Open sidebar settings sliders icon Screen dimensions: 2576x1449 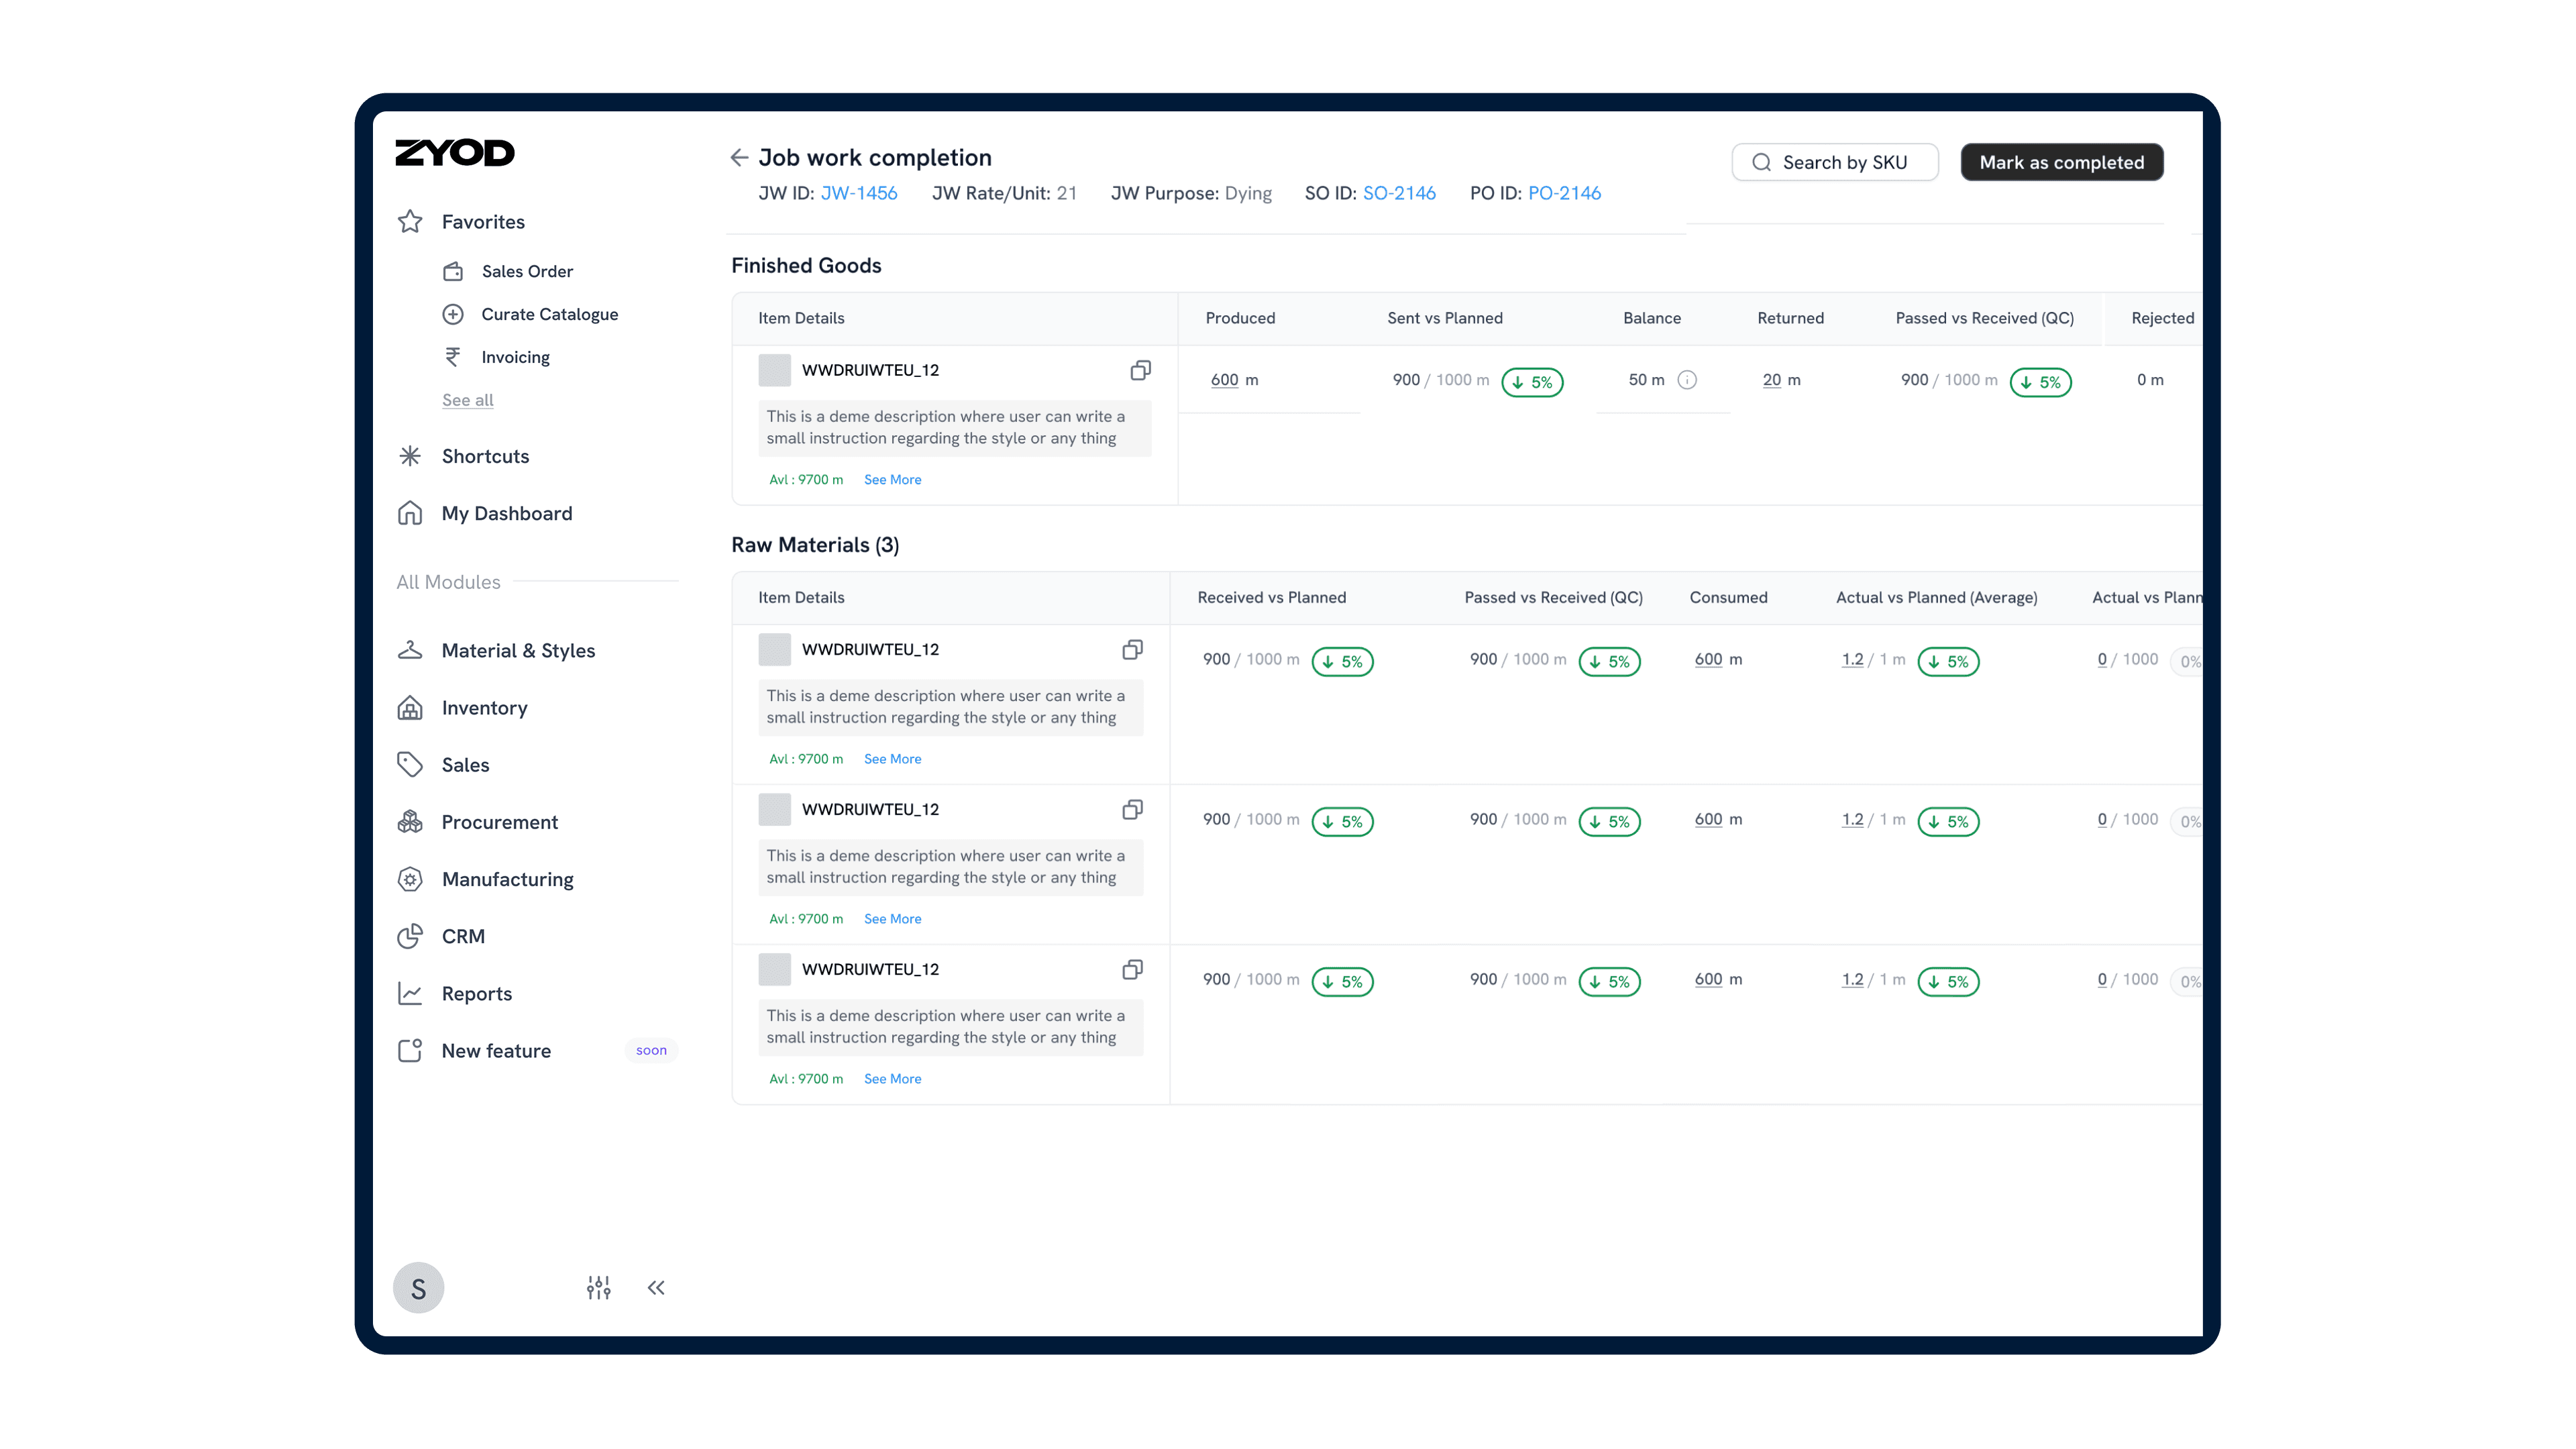tap(598, 1288)
